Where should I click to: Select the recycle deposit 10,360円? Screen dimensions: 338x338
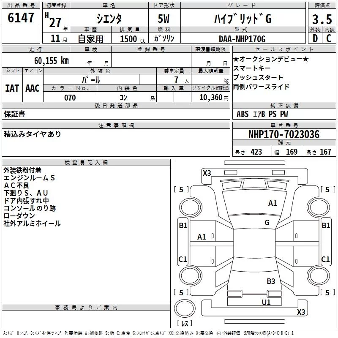(214, 98)
